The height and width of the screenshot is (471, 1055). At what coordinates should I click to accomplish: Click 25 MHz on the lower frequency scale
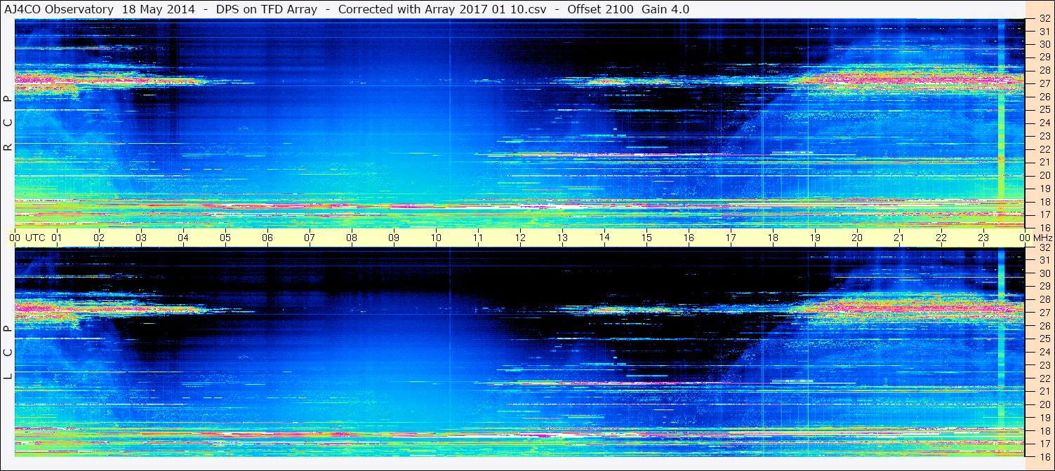pos(1044,339)
